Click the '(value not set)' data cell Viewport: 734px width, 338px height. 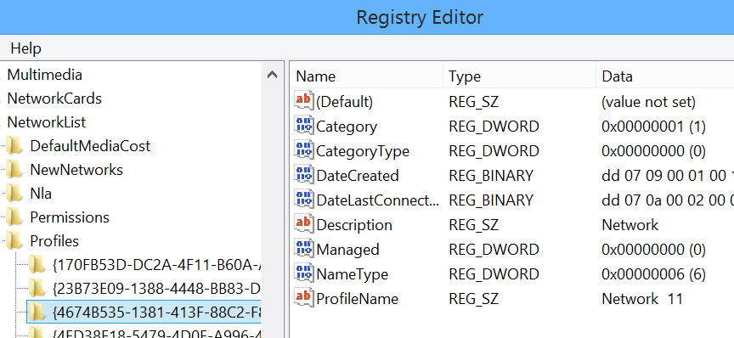(648, 102)
